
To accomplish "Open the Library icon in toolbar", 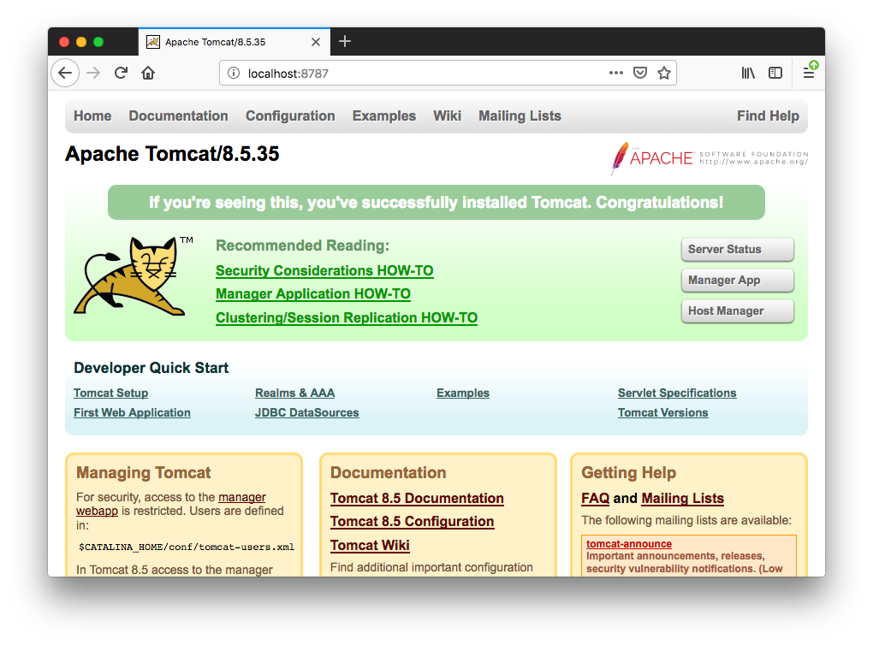I will click(x=748, y=73).
